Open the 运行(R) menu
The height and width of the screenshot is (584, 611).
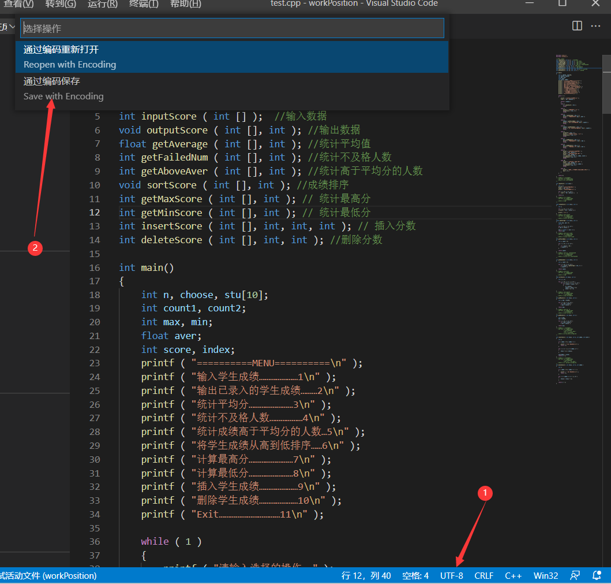[x=103, y=4]
